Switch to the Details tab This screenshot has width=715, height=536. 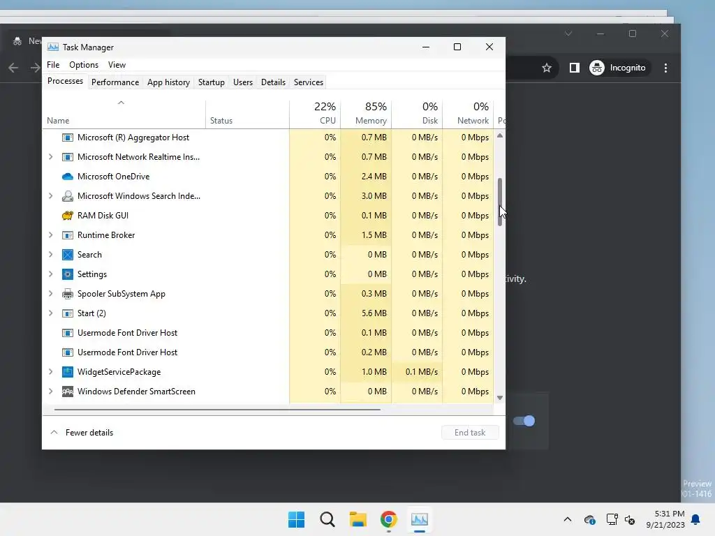(273, 82)
